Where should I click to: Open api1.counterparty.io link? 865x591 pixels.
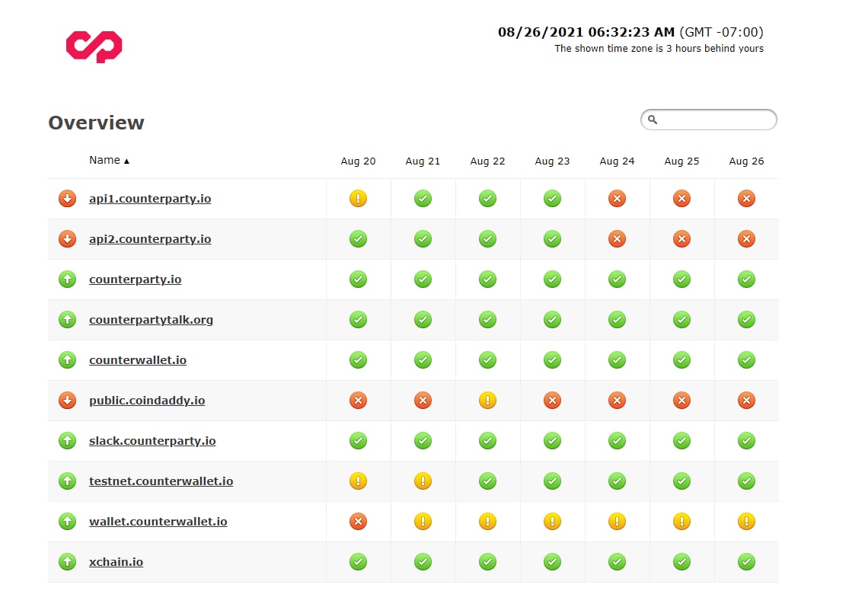click(150, 199)
